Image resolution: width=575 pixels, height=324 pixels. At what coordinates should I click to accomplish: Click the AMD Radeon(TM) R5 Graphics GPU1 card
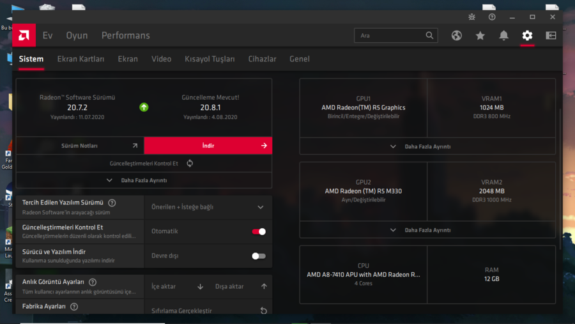(363, 107)
